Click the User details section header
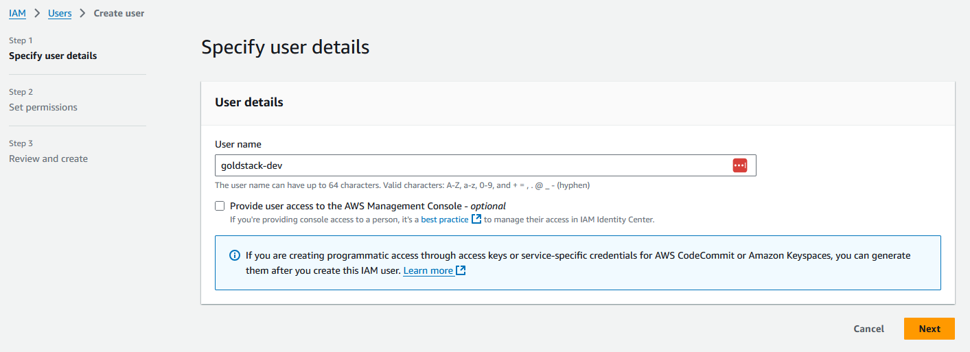This screenshot has width=970, height=352. click(x=249, y=102)
